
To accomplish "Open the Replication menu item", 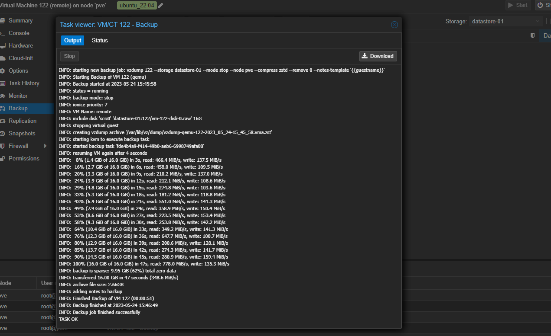I will (23, 121).
